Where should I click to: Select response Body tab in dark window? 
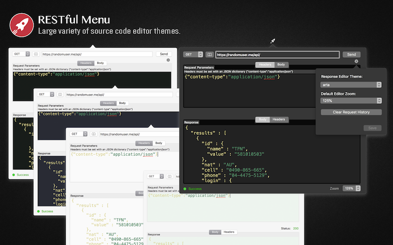tap(262, 120)
